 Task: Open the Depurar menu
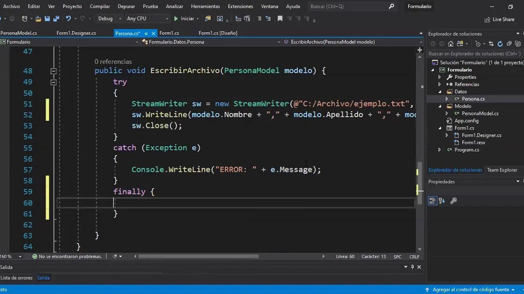pos(126,6)
